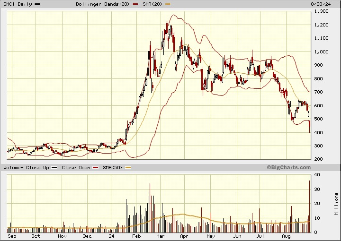
Task: Click the 1,300 price axis label
Action: [322, 11]
